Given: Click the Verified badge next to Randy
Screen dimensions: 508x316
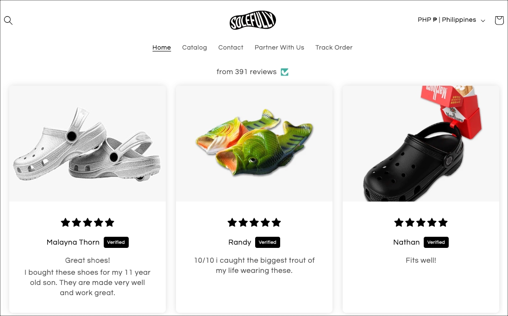Looking at the screenshot, I should [267, 242].
